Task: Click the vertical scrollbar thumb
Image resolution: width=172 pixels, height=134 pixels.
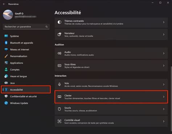Action: [x=172, y=99]
